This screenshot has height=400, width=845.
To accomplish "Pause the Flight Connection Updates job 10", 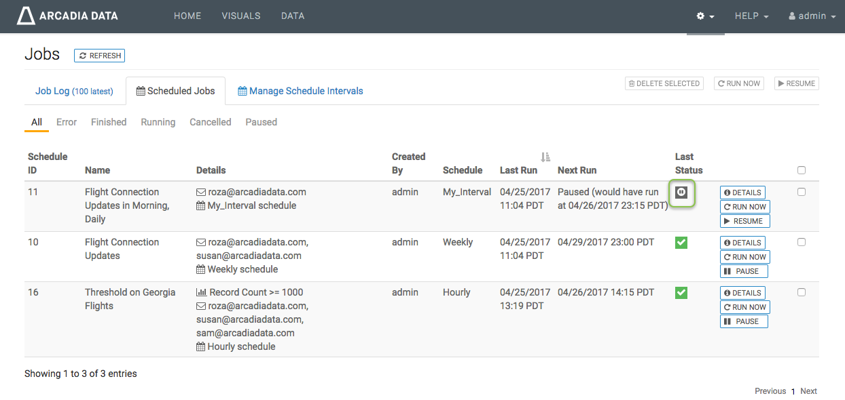I will point(744,271).
